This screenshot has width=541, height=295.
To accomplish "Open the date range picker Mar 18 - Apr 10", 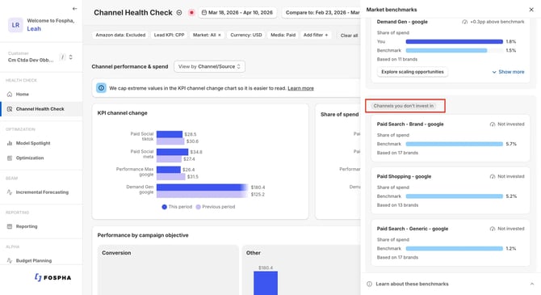I will (x=237, y=12).
